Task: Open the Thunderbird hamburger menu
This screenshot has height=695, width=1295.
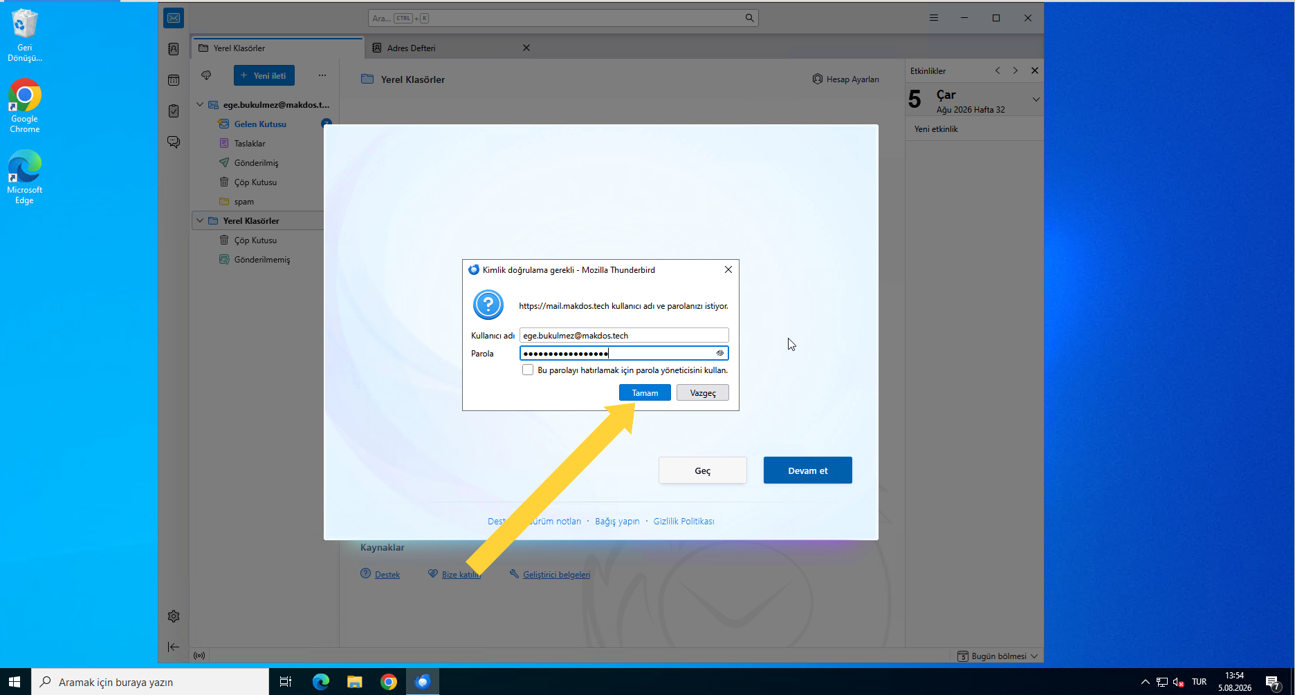Action: click(x=934, y=18)
